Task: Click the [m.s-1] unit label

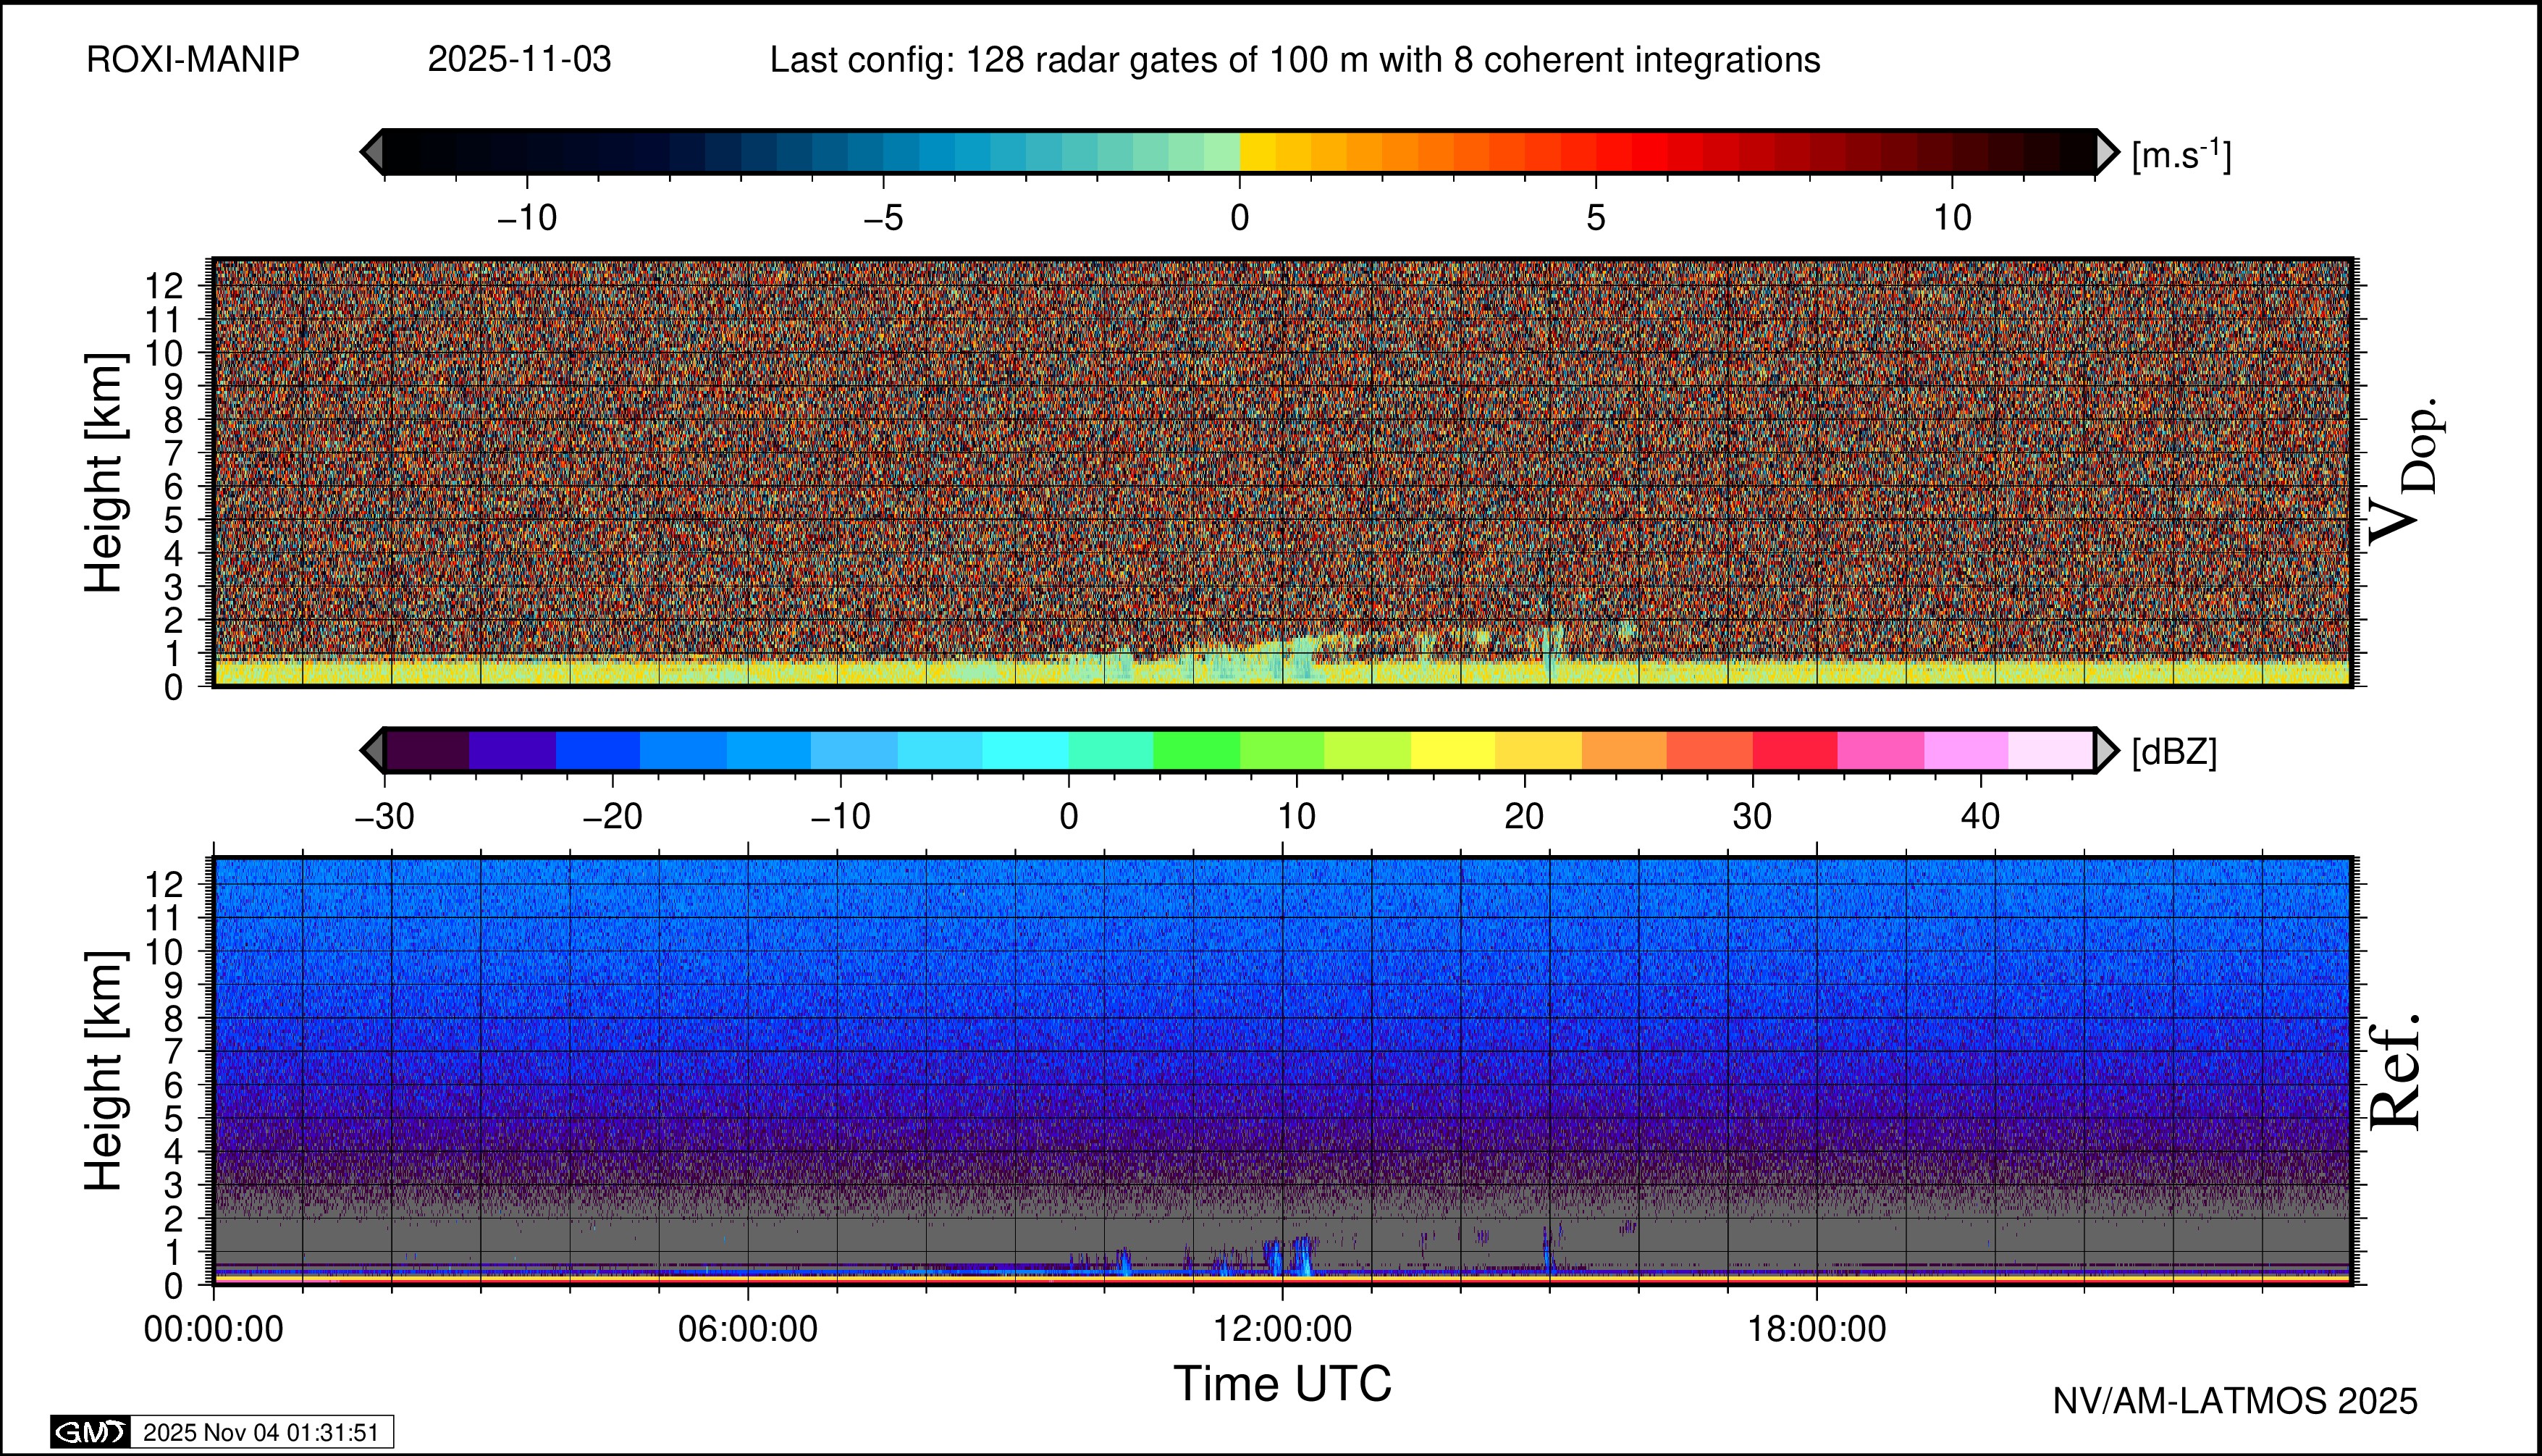Action: [2181, 155]
